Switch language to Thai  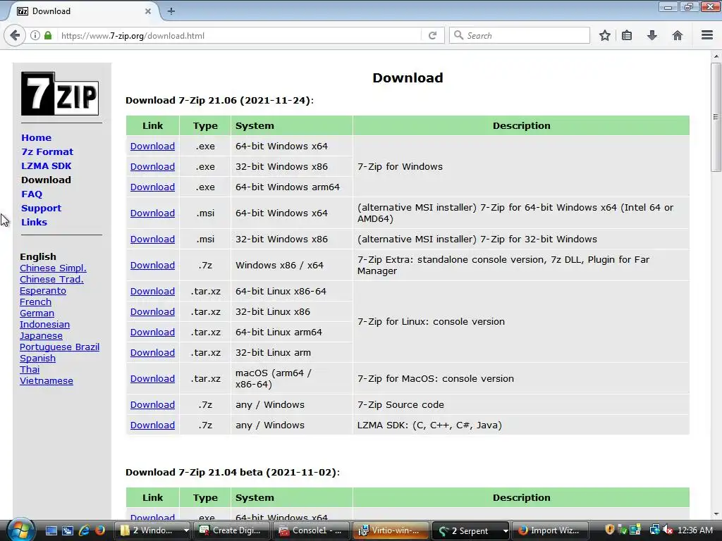coord(30,369)
